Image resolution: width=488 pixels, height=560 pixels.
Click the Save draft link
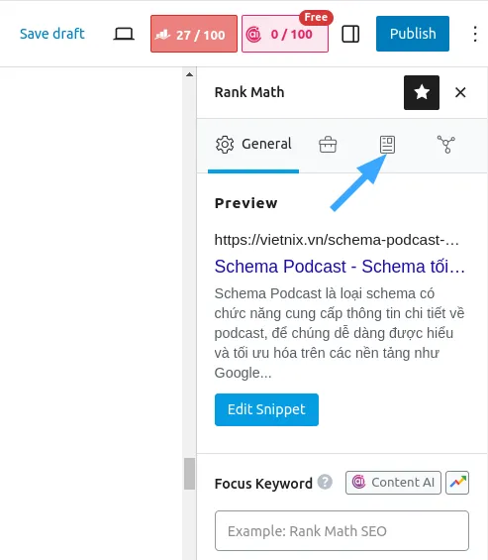tap(52, 34)
